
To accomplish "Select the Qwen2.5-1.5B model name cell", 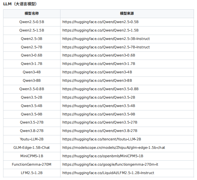I will click(32, 31).
